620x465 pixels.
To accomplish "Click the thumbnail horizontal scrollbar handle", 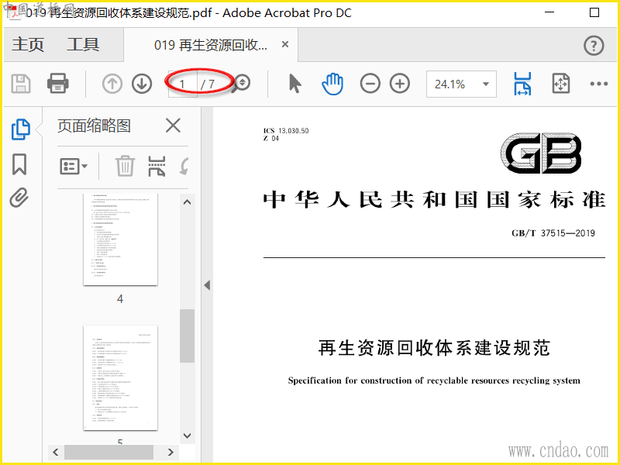I will [x=108, y=452].
